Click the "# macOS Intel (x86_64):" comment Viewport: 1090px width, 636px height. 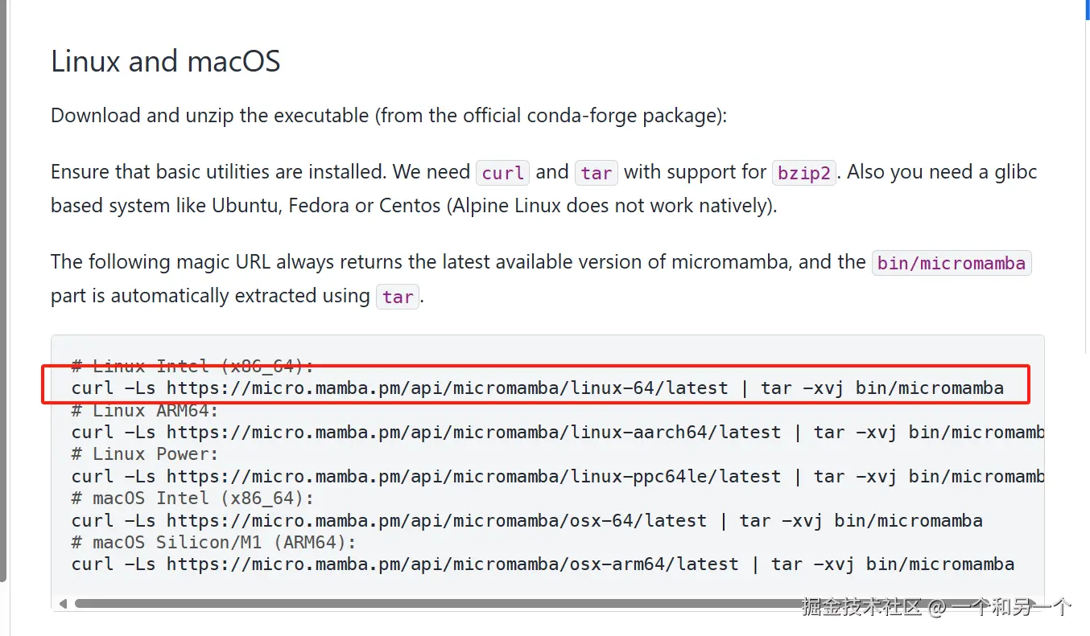192,499
